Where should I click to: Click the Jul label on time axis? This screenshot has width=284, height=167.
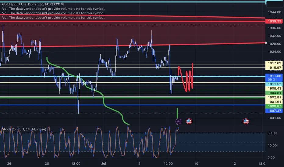104,164
